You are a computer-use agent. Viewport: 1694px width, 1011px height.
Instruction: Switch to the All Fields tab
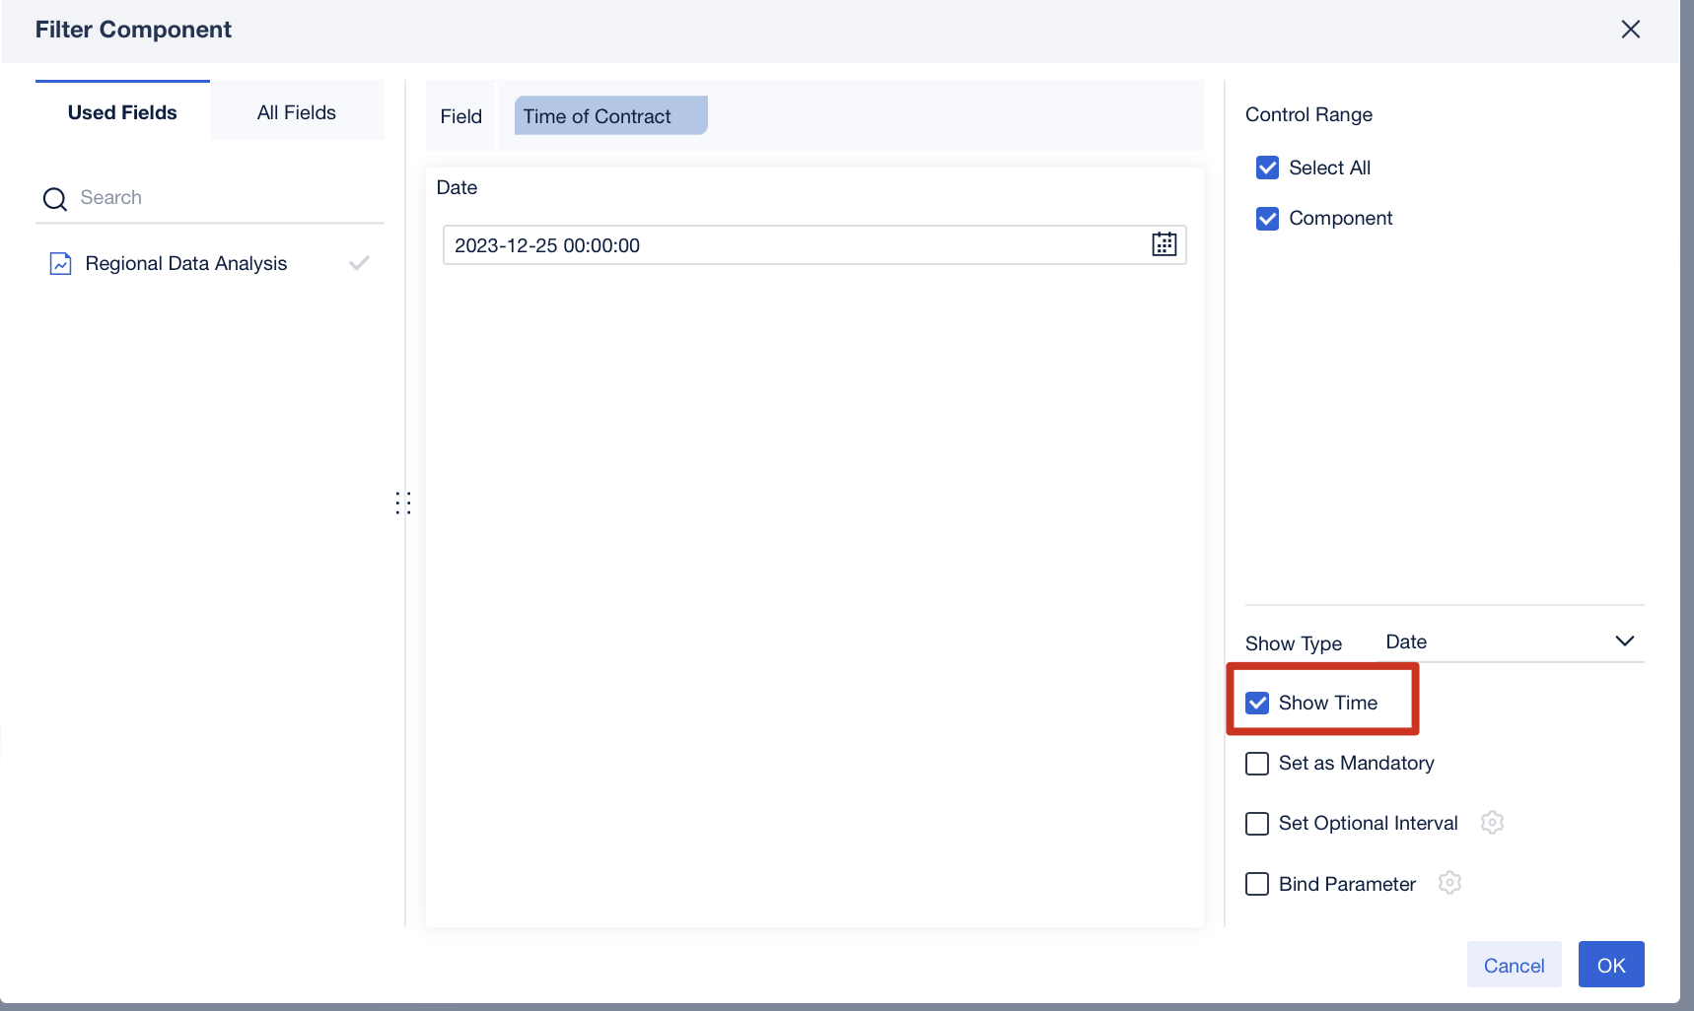296,111
